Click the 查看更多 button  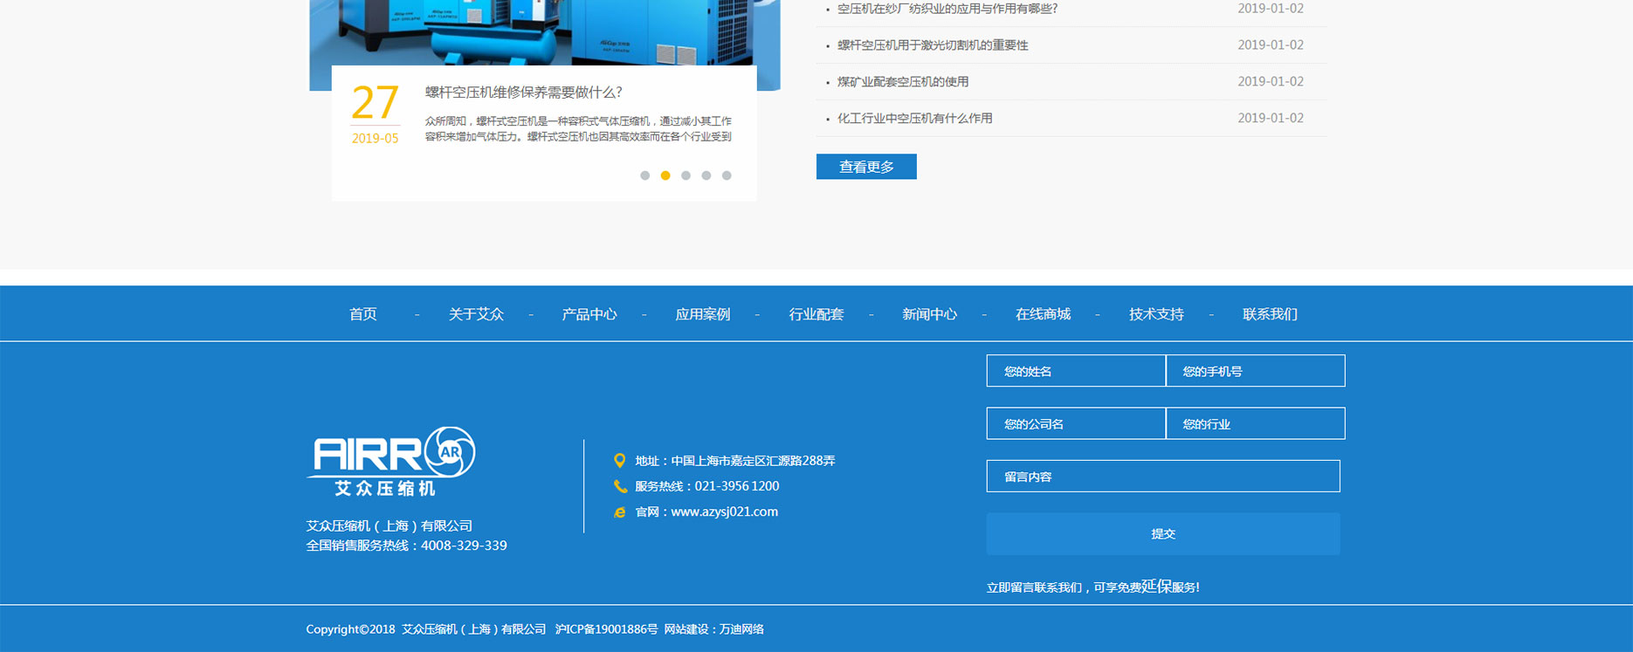(866, 167)
